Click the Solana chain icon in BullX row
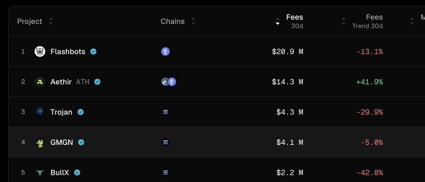The height and width of the screenshot is (182, 425). coord(165,173)
